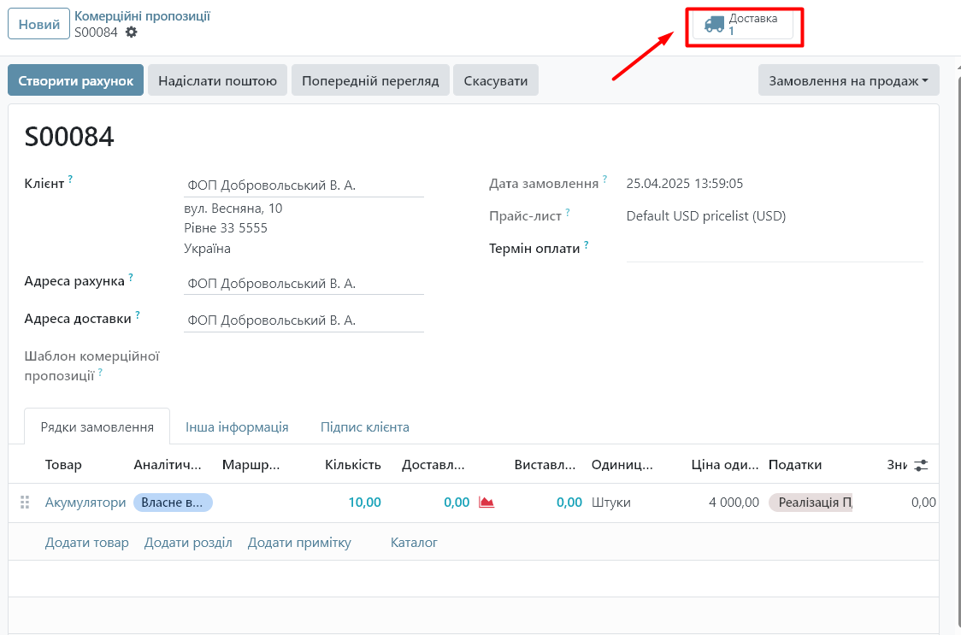This screenshot has height=635, width=961.
Task: Open the Адреса доставки dropdown field
Action: pos(304,320)
